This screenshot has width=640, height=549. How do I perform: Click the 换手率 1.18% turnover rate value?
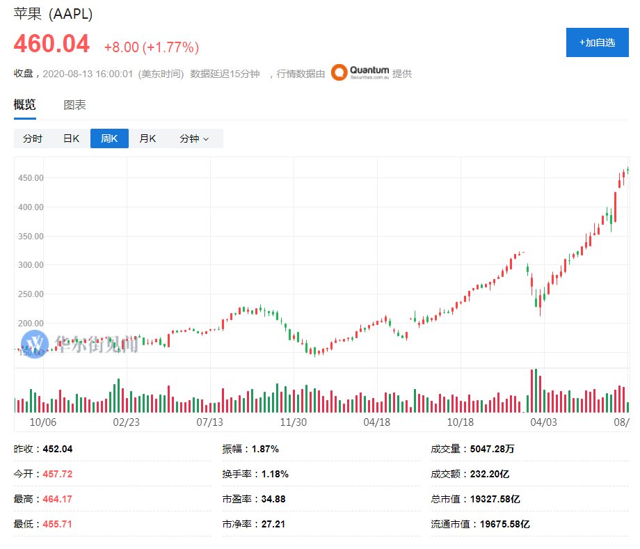[x=275, y=474]
